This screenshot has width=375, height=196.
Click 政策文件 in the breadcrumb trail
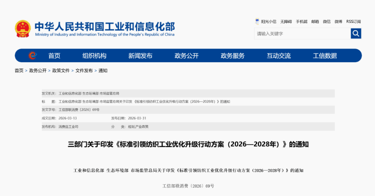[61, 70]
